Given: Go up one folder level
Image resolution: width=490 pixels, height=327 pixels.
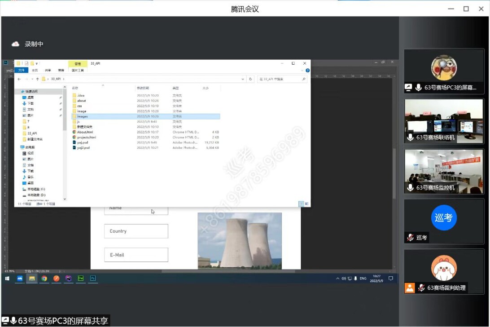Looking at the screenshot, I should tap(38, 79).
